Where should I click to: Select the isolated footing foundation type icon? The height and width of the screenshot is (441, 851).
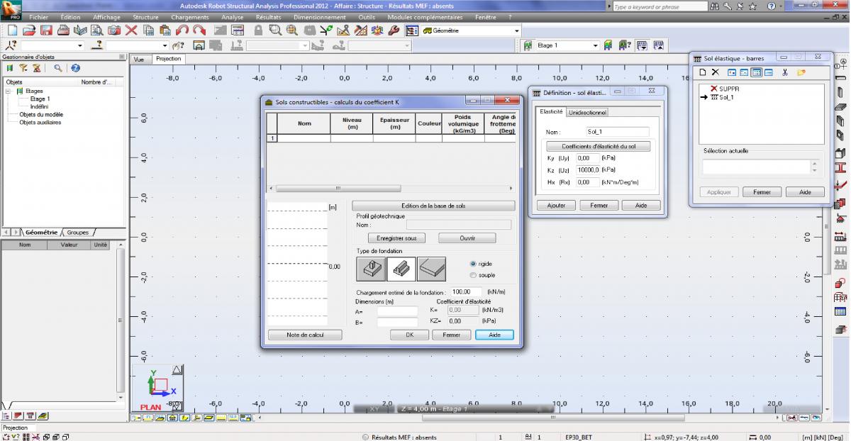click(370, 269)
